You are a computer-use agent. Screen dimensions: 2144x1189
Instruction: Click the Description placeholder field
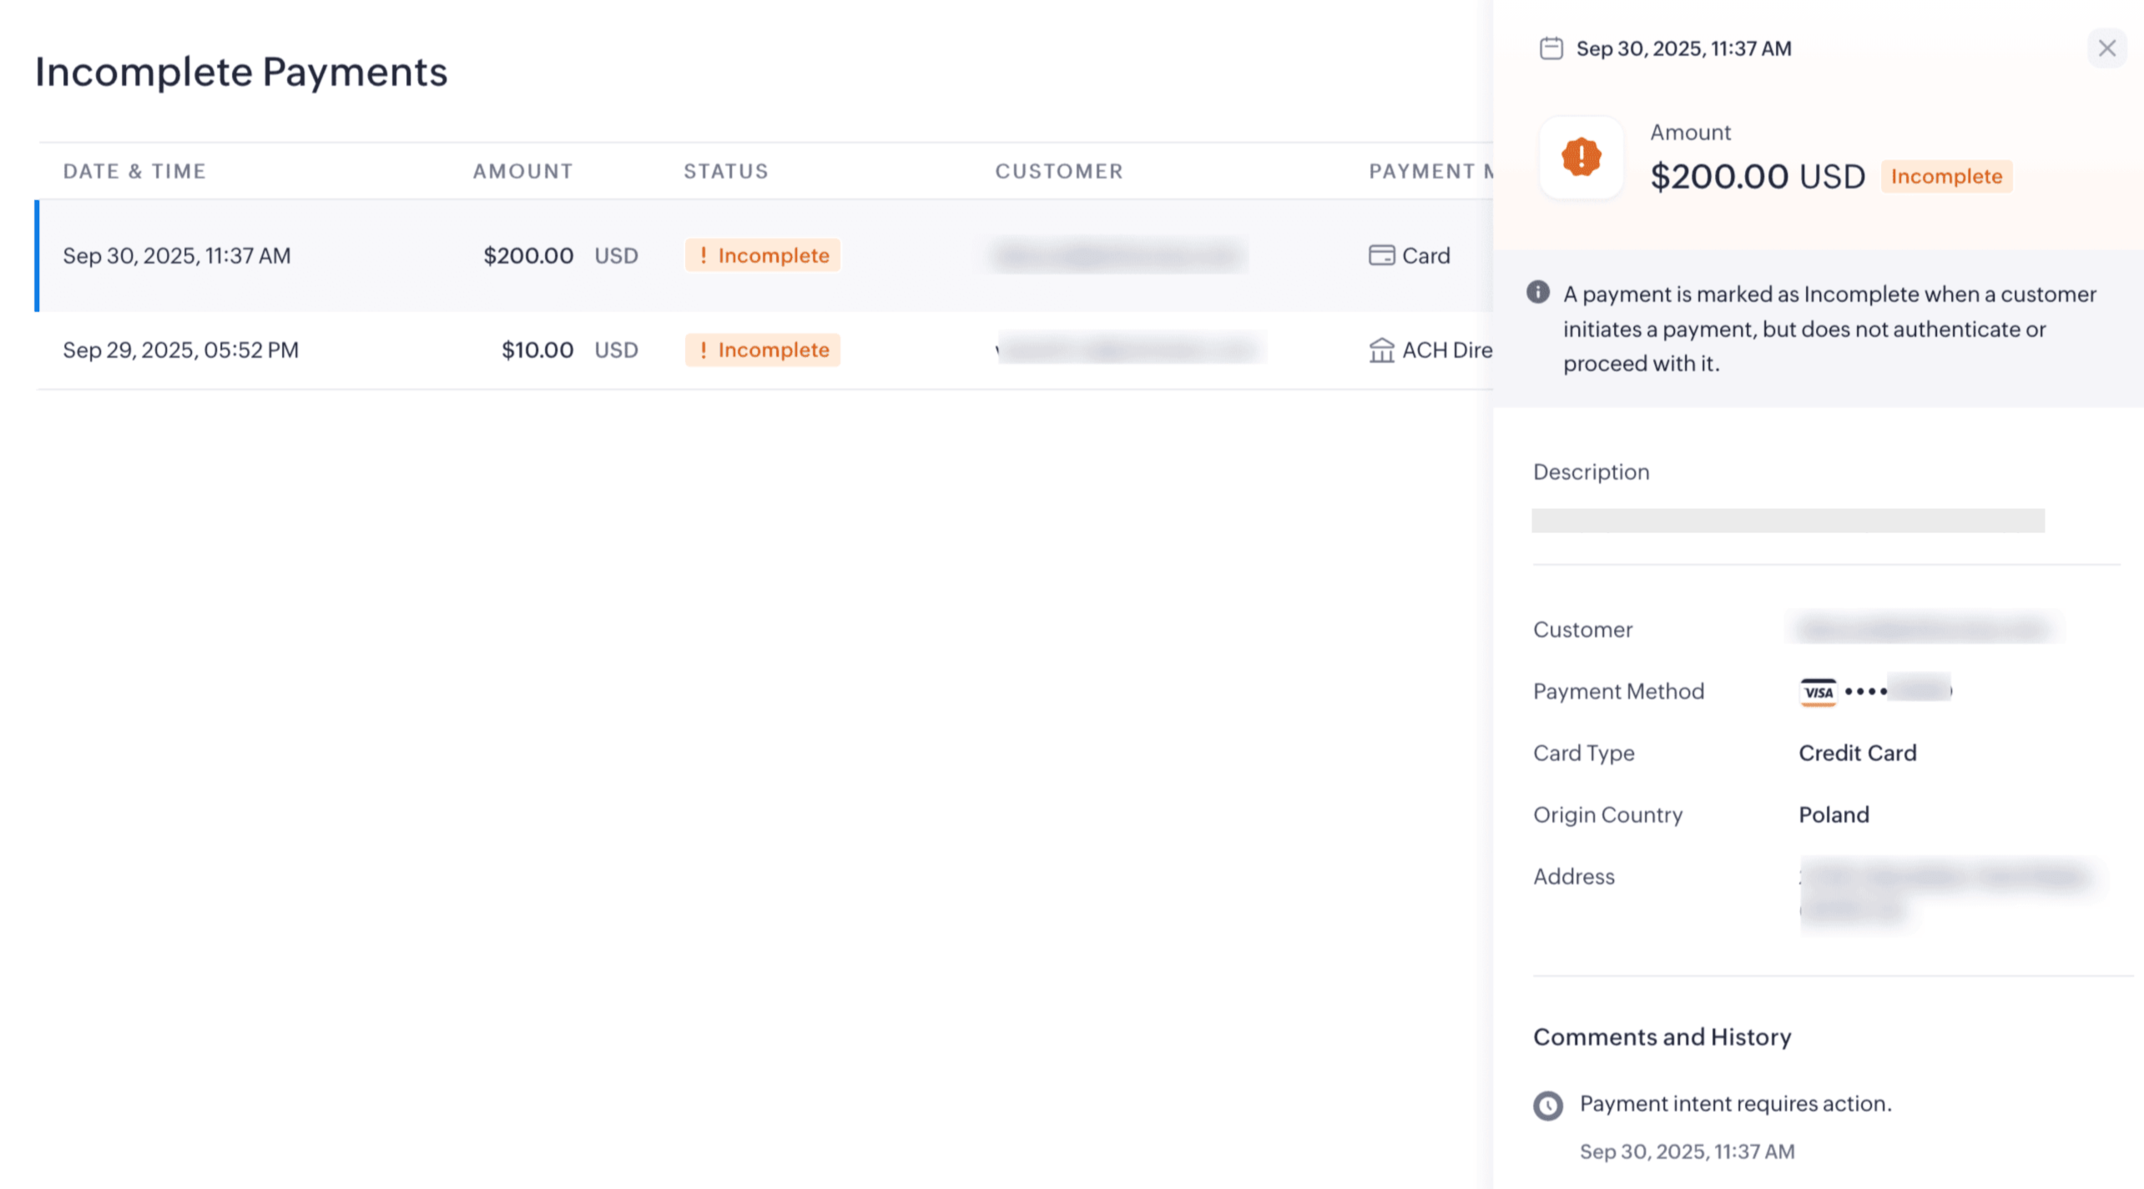click(1787, 521)
